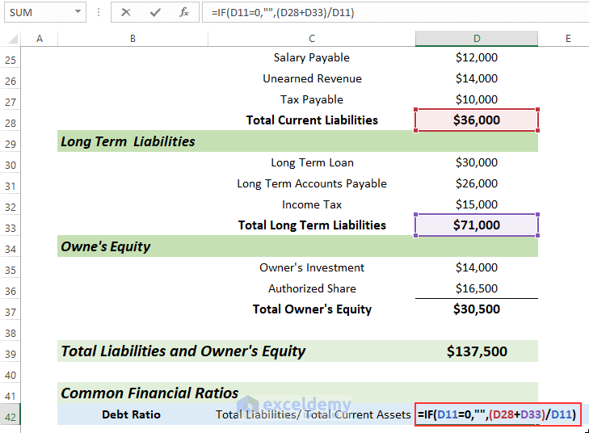Select the Debt Ratio label cell
This screenshot has height=433, width=589.
coord(131,414)
